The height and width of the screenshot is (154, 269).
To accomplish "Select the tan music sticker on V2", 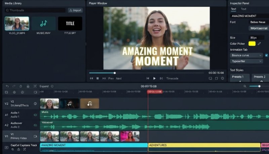I will [89, 104].
